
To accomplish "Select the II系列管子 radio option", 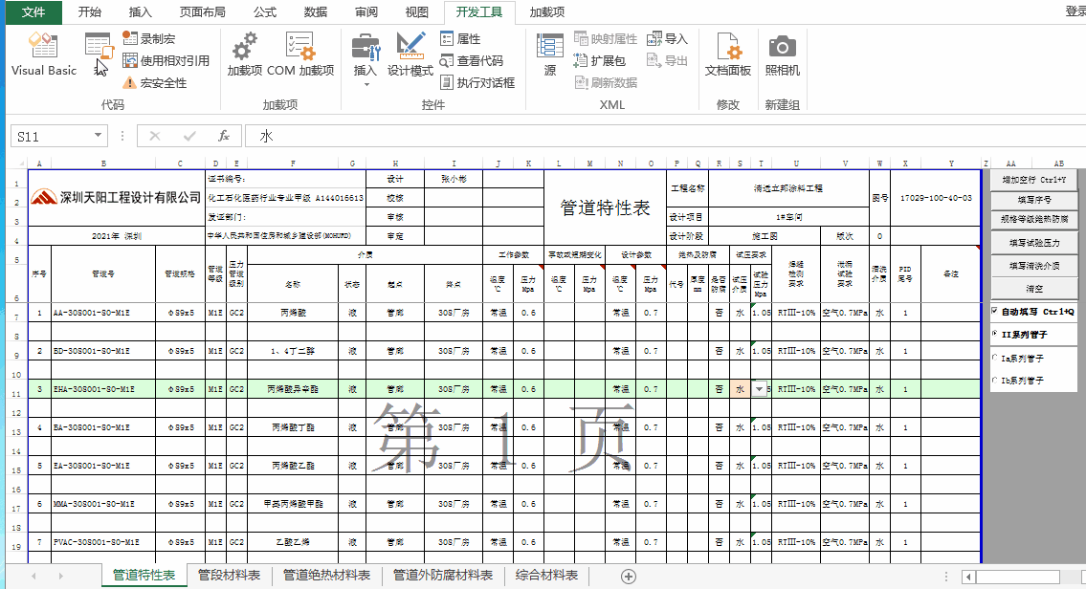I will [x=995, y=334].
